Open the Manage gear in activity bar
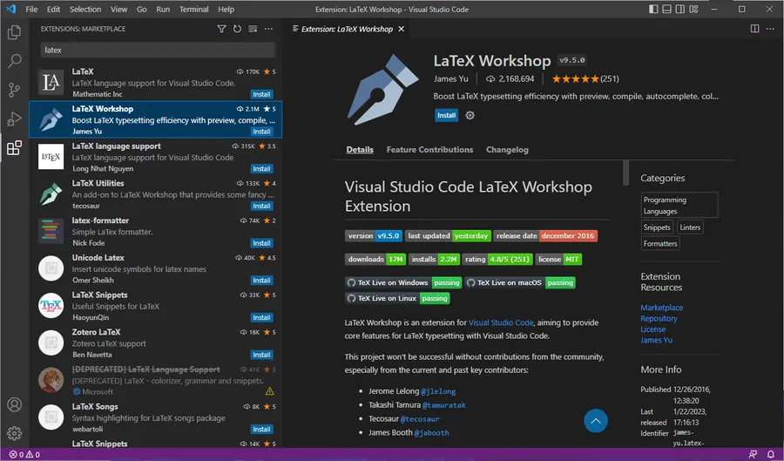The width and height of the screenshot is (784, 461). click(x=15, y=433)
